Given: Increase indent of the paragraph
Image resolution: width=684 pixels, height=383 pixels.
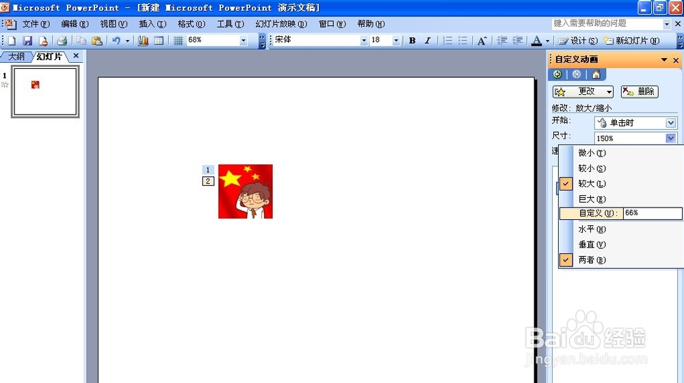Looking at the screenshot, I should pos(517,40).
